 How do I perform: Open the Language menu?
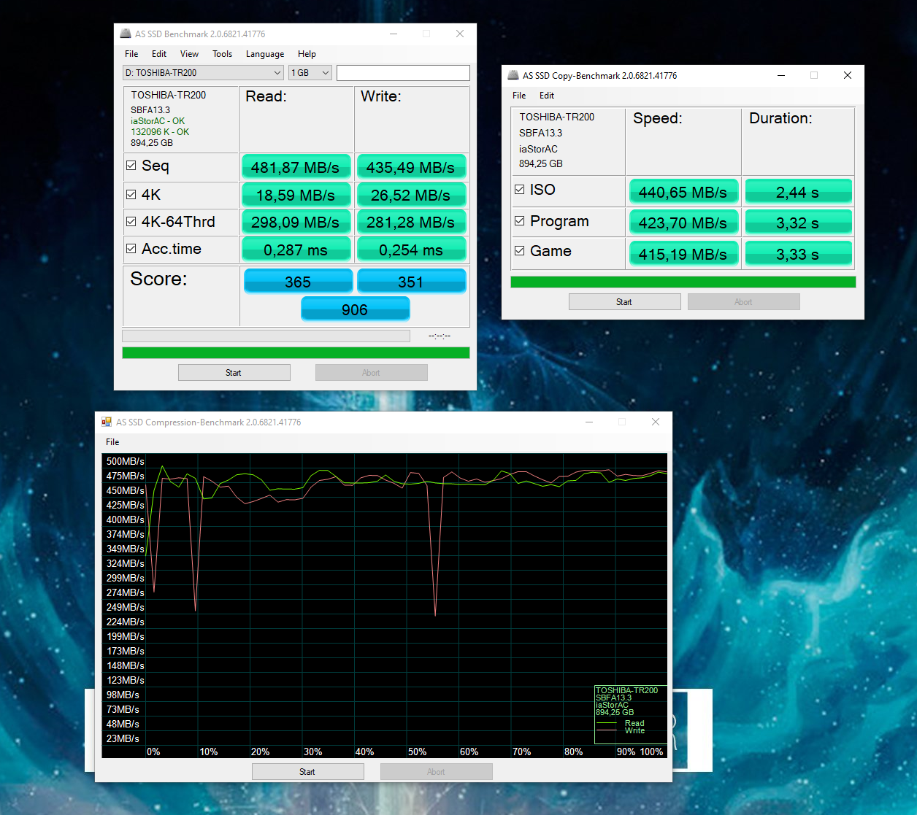click(x=264, y=54)
